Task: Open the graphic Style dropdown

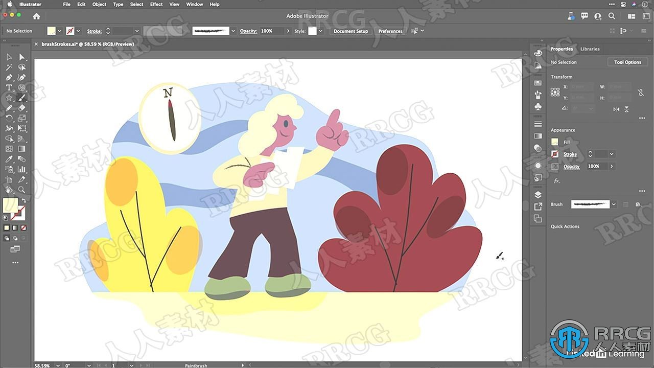Action: pos(320,31)
